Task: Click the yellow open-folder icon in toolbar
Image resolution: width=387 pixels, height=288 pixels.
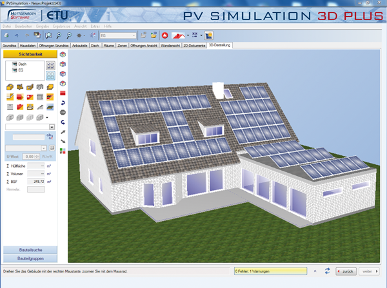Action: point(154,35)
